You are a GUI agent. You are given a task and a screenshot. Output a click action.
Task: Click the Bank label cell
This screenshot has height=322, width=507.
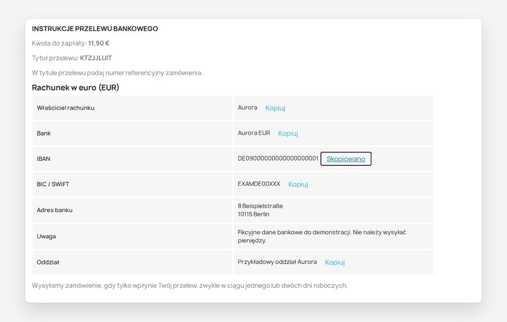pyautogui.click(x=132, y=133)
